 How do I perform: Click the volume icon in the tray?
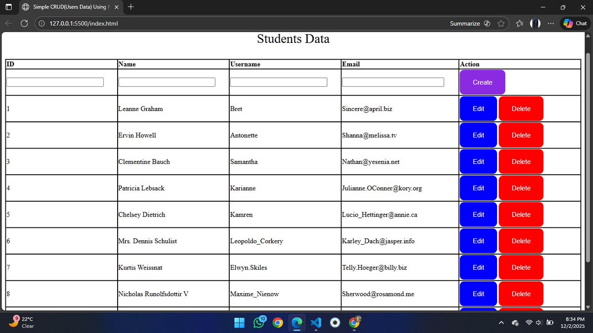[538, 323]
